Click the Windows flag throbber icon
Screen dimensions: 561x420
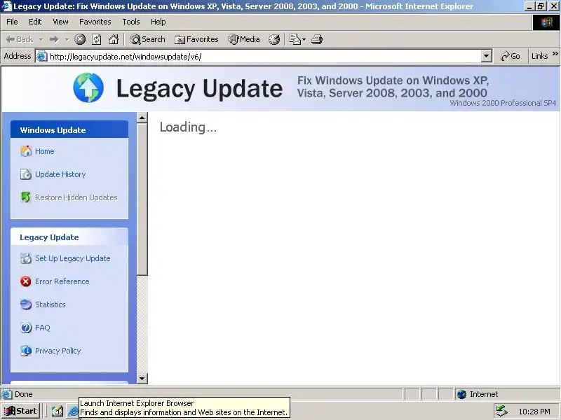(546, 22)
